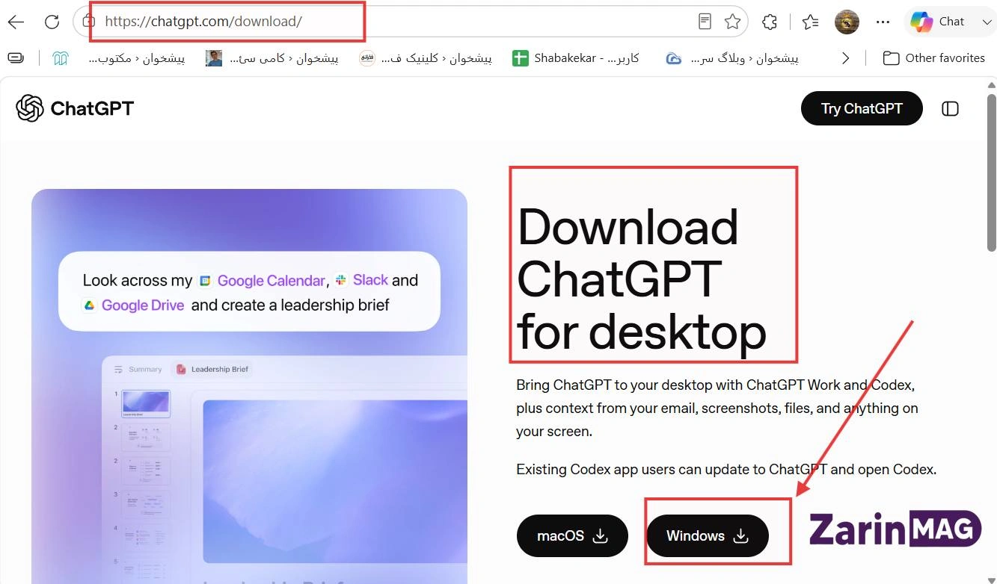This screenshot has width=997, height=584.
Task: Open the 'پیشخوان ‹ کامی' bookmark
Action: coord(272,58)
